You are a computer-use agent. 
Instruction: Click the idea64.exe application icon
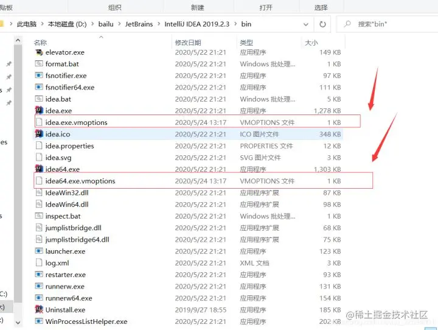click(39, 169)
